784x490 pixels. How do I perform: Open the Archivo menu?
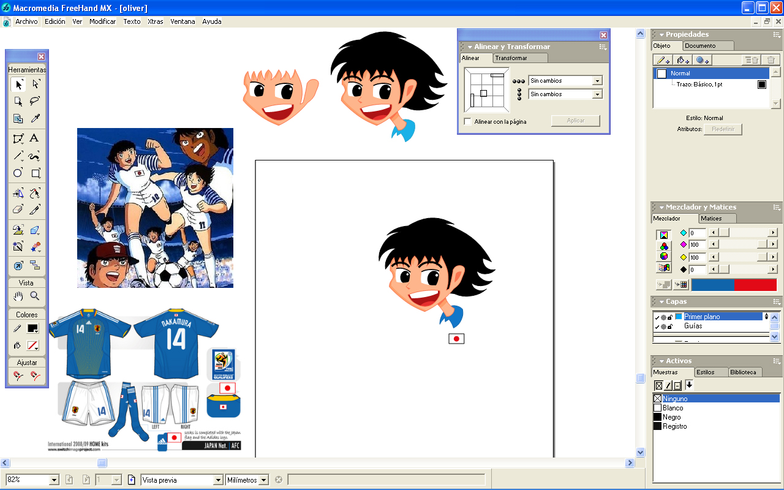[27, 21]
